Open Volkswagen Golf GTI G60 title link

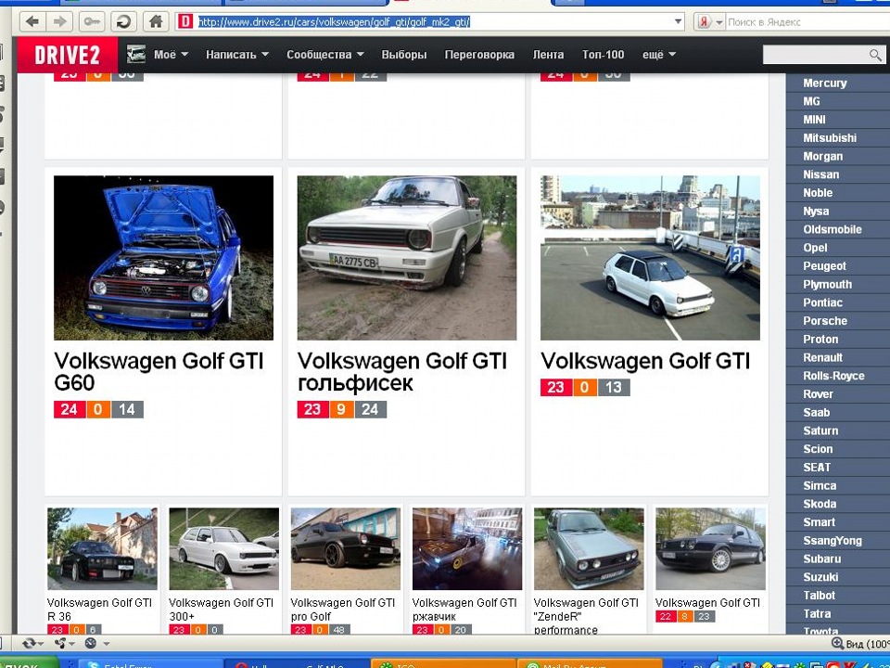tap(159, 371)
